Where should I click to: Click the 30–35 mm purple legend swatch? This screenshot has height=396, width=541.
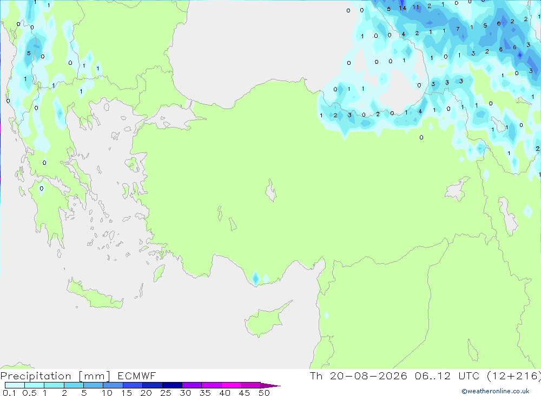tap(192, 385)
